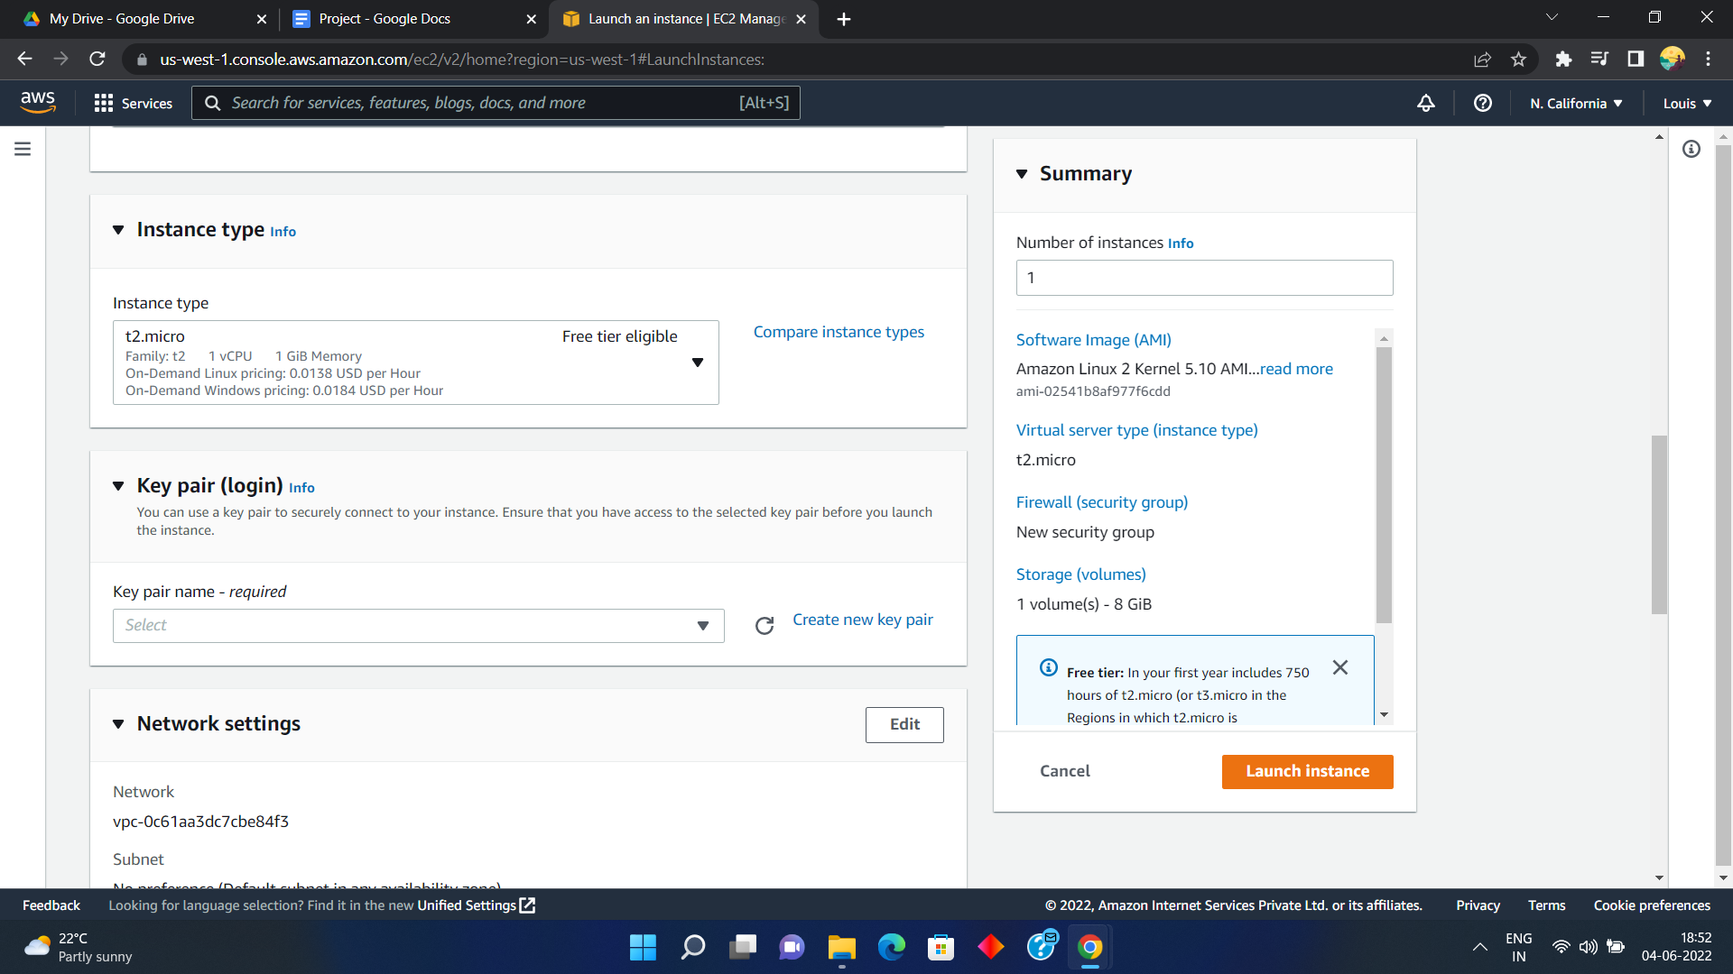Viewport: 1733px width, 974px height.
Task: Switch to the My Drive tab
Action: 122,19
